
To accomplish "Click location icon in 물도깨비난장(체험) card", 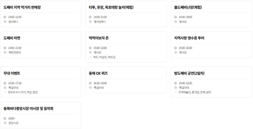I will tap(176, 22).
